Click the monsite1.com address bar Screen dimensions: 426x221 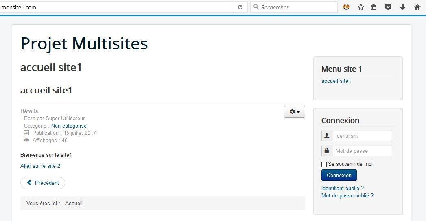(x=117, y=7)
